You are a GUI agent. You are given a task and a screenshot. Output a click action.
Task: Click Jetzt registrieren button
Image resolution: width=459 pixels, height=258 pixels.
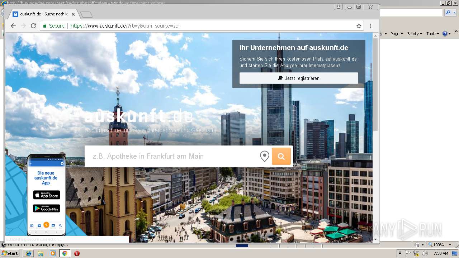[x=299, y=78]
